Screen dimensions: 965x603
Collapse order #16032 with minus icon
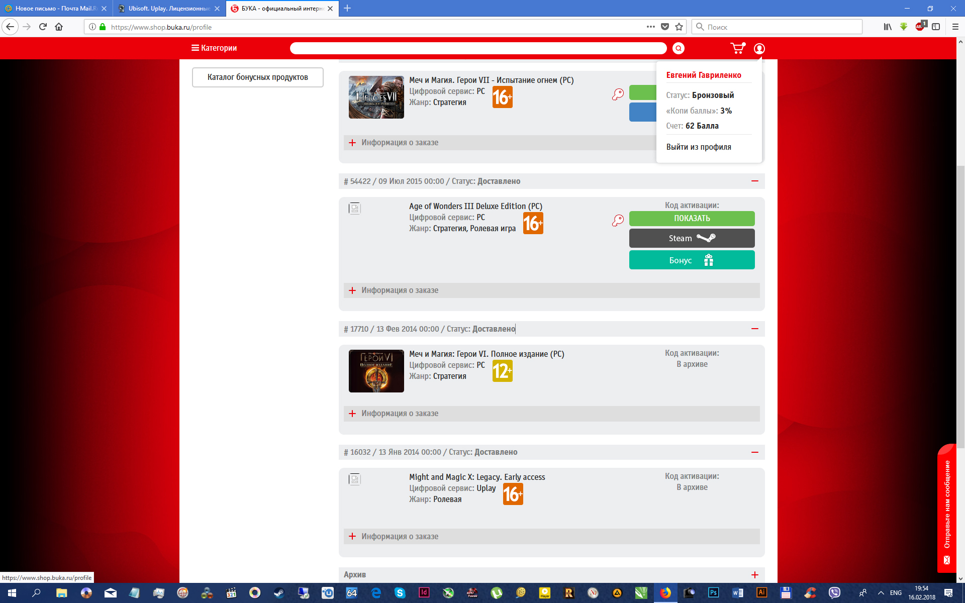754,452
